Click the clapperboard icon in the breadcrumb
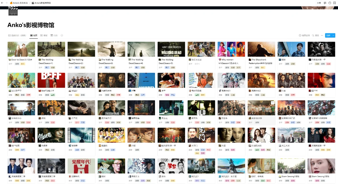Image resolution: width=338 pixels, height=184 pixels. 33,3
